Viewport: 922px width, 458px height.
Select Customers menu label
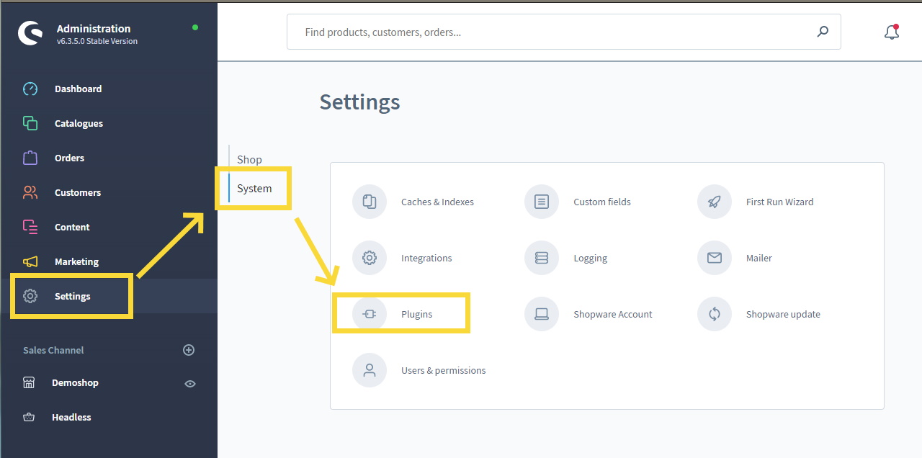click(x=78, y=192)
